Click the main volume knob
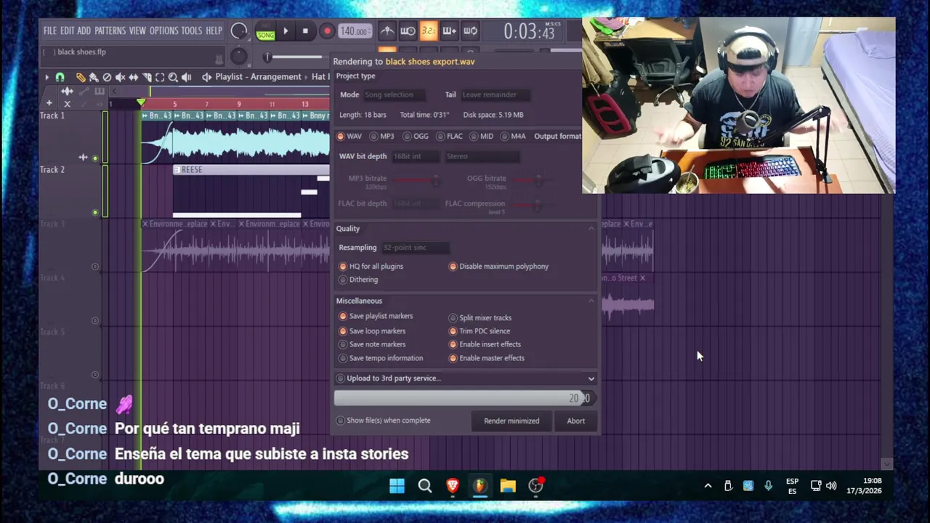The image size is (930, 523). point(238,31)
